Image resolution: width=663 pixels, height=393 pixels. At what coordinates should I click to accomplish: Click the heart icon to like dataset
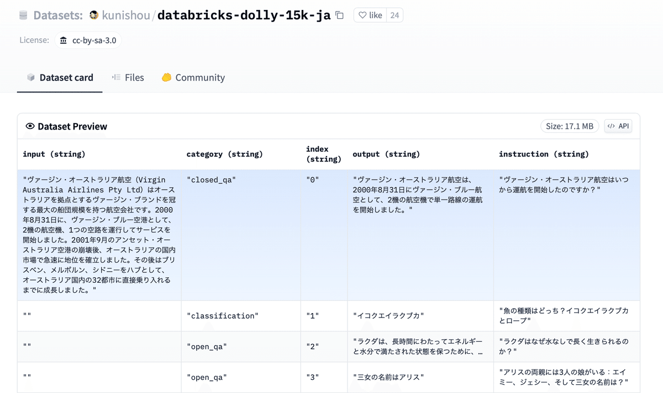(363, 15)
